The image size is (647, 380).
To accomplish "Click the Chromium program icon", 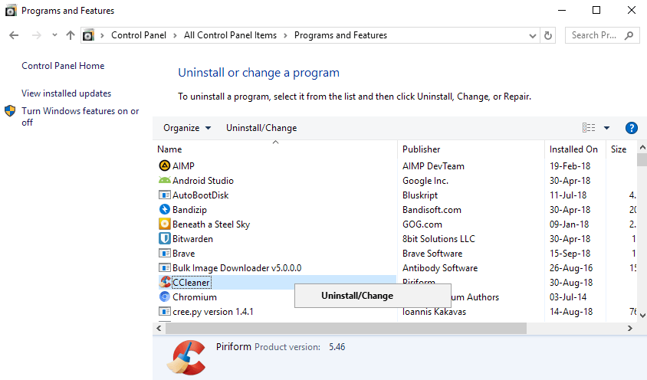I will (x=164, y=296).
